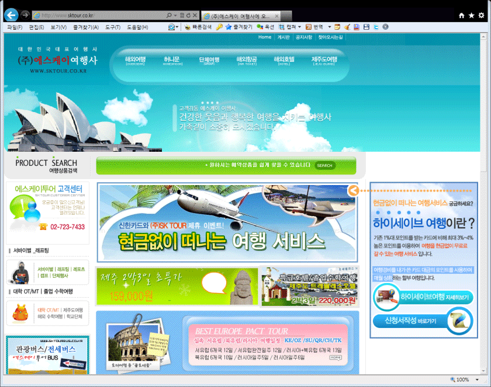Screen dimensions: 491x387
Task: Click the Colosseum photo thumbnail
Action: [x=133, y=343]
